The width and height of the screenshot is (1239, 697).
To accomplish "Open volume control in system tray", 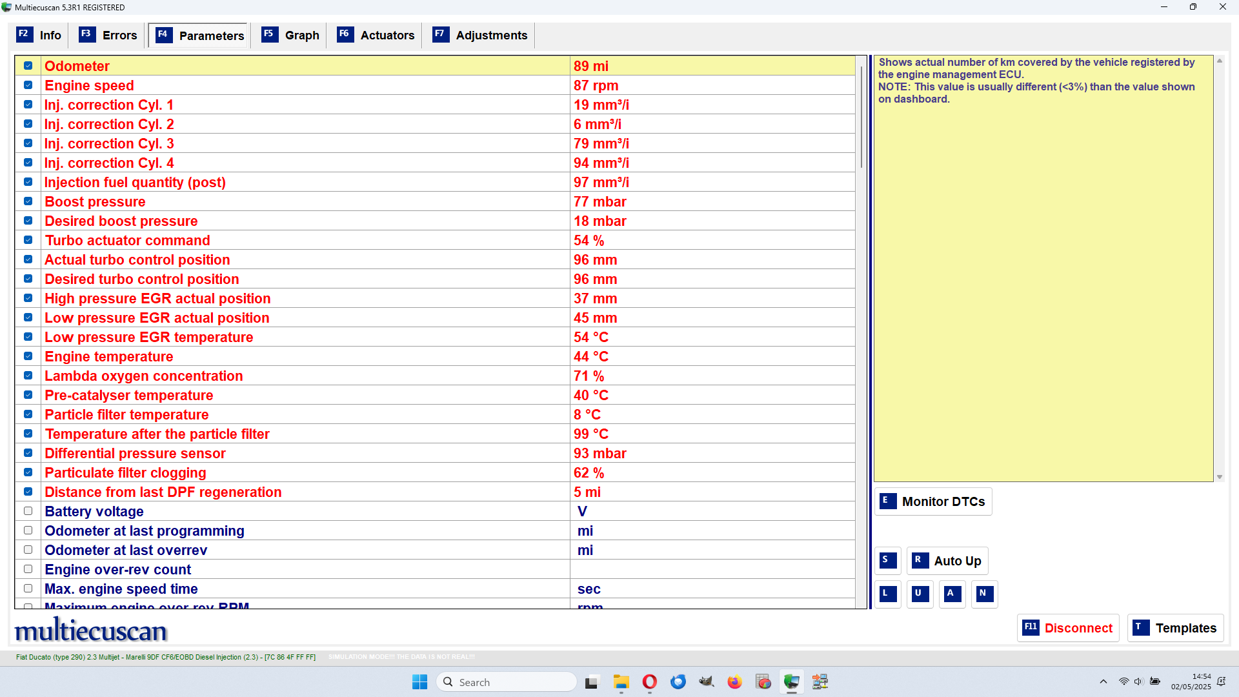I will (x=1138, y=682).
